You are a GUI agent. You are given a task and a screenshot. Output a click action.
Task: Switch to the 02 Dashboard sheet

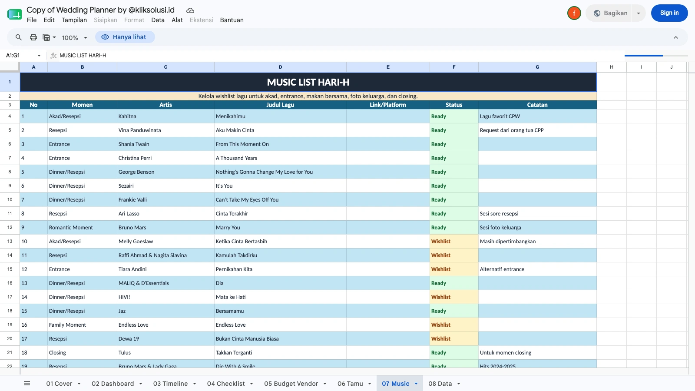[x=113, y=384]
